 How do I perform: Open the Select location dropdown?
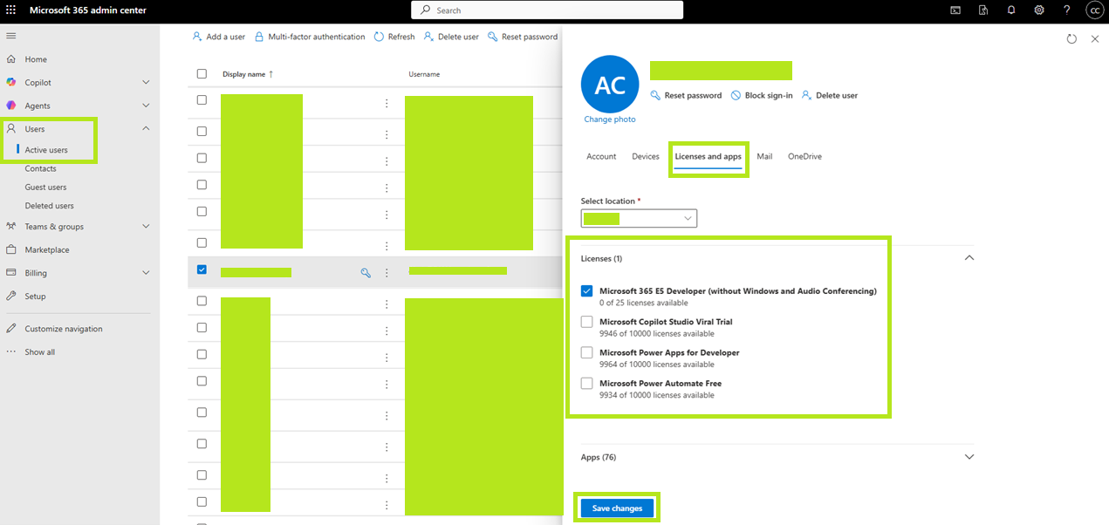click(x=639, y=218)
